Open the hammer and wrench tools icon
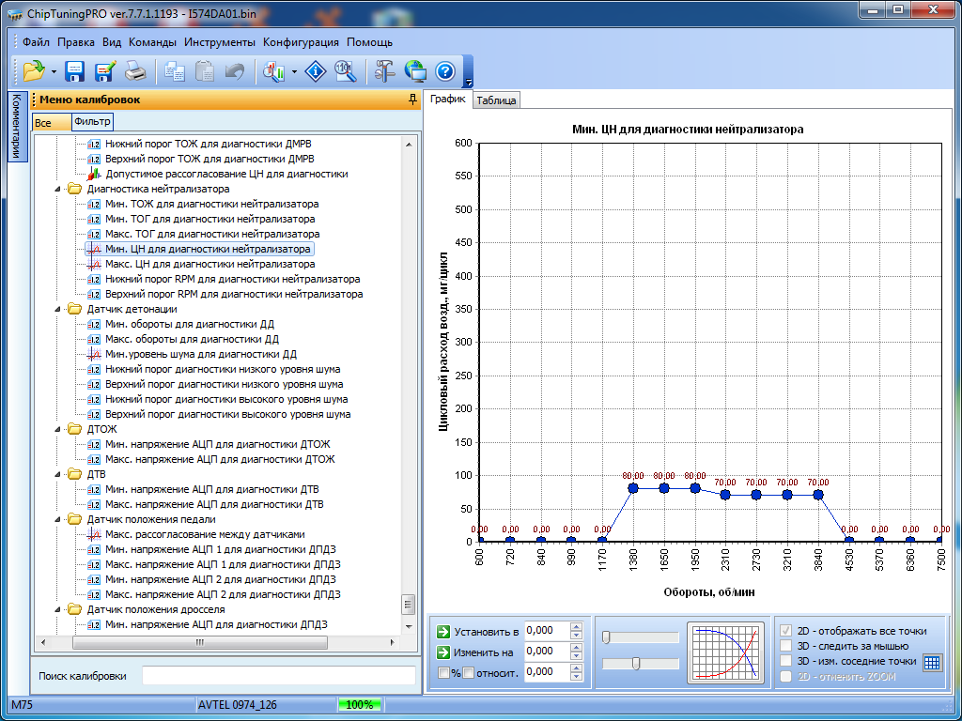Viewport: 962px width, 721px height. pos(384,70)
